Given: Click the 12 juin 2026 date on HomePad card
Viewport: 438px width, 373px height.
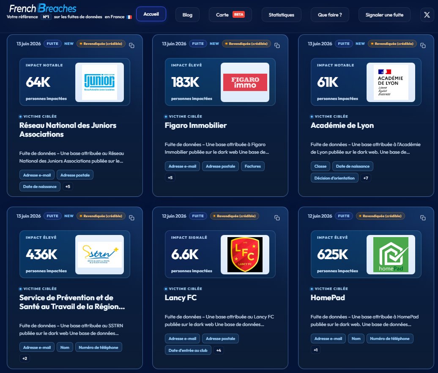Looking at the screenshot, I should pos(320,216).
